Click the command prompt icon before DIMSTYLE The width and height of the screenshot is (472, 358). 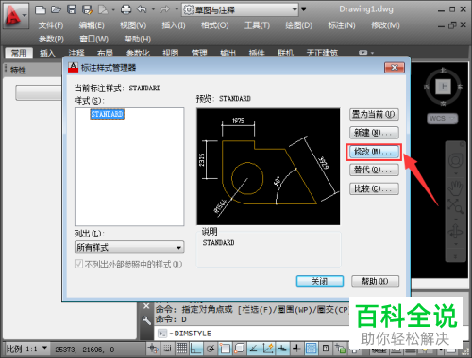click(162, 334)
